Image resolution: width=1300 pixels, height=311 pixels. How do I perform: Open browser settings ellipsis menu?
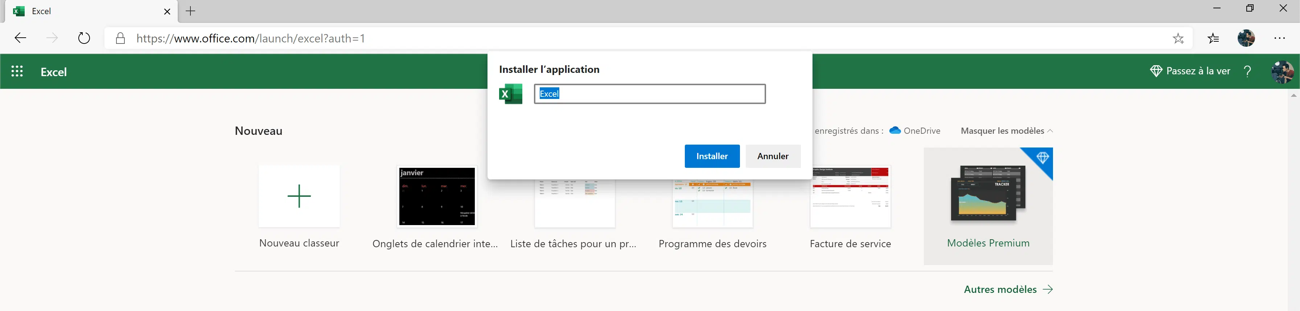coord(1279,38)
